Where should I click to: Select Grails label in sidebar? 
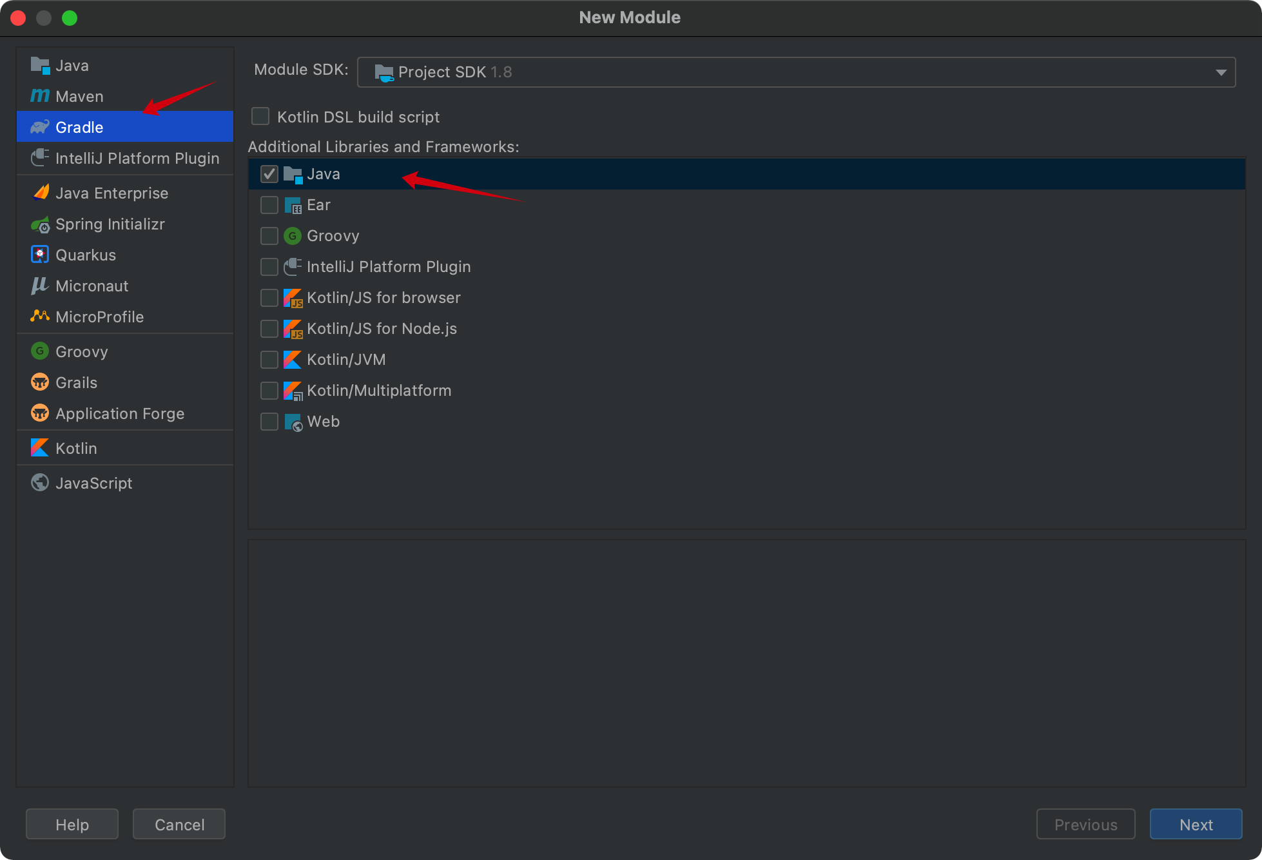click(77, 383)
